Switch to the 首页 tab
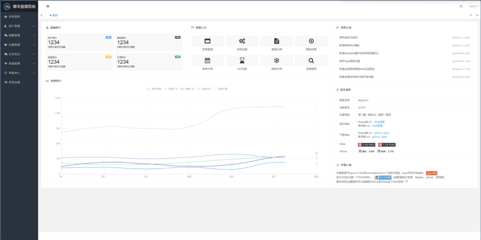This screenshot has width=481, height=240. (54, 15)
